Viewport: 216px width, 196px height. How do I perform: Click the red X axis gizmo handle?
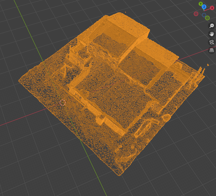pos(212,8)
